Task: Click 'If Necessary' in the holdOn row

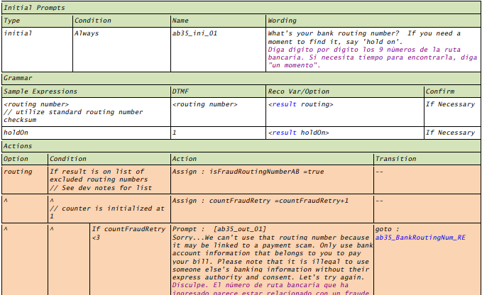Action: click(x=450, y=133)
